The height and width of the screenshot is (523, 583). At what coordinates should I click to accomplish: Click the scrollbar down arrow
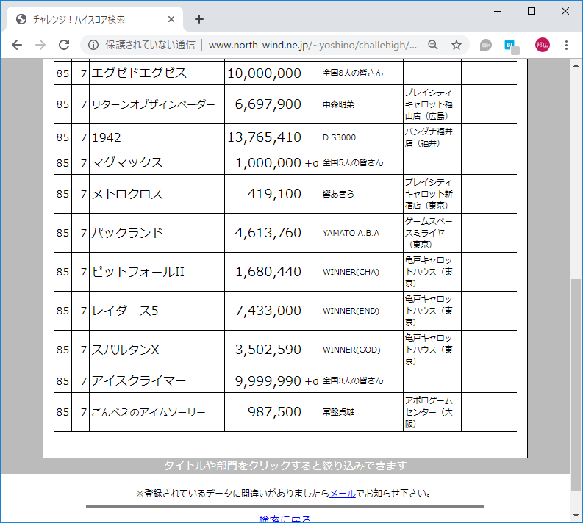pyautogui.click(x=576, y=516)
